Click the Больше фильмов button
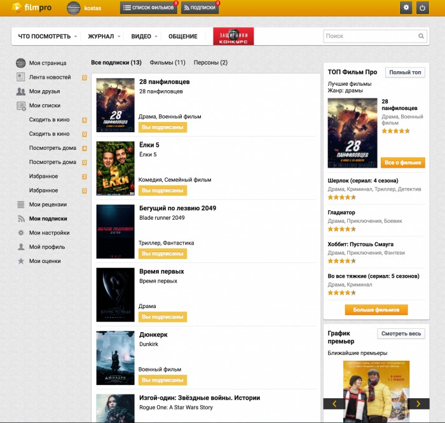The height and width of the screenshot is (423, 445). (376, 310)
